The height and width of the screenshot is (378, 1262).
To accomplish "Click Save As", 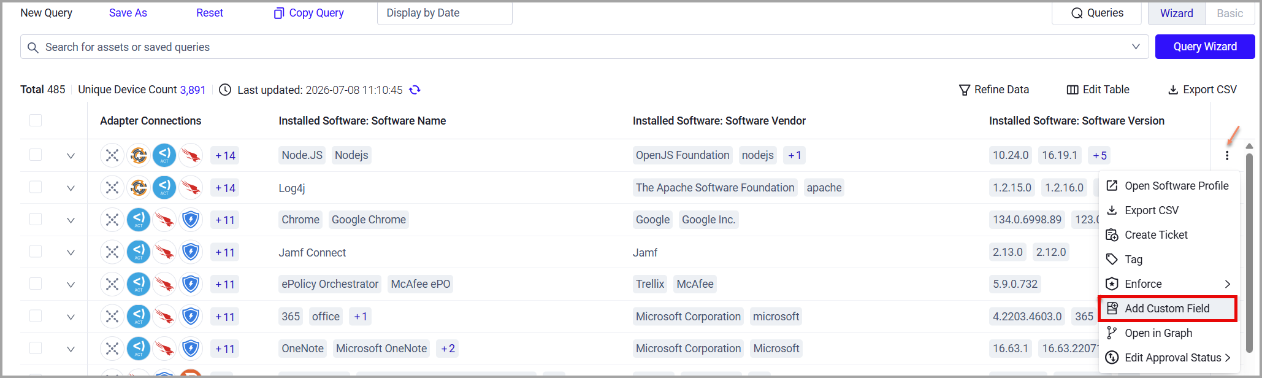I will coord(128,13).
